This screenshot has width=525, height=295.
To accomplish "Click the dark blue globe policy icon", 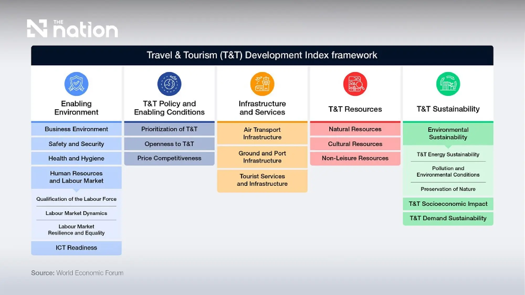I will pyautogui.click(x=169, y=84).
